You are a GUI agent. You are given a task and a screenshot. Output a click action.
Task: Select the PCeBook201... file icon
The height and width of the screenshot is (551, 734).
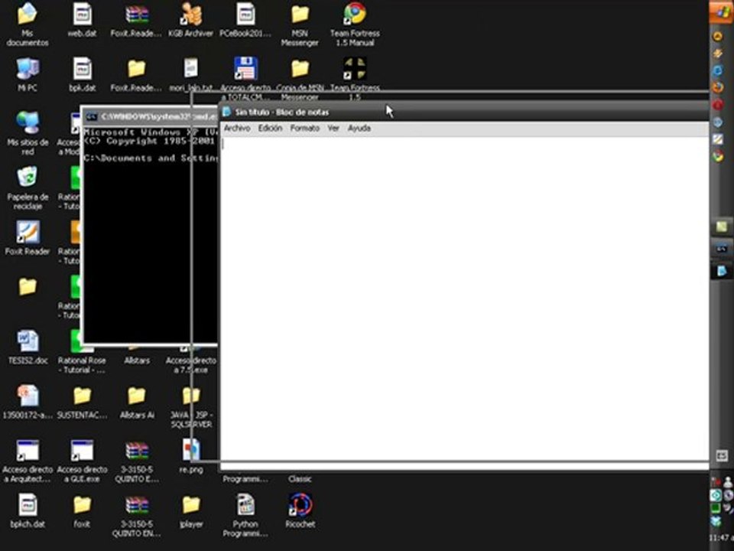[245, 20]
